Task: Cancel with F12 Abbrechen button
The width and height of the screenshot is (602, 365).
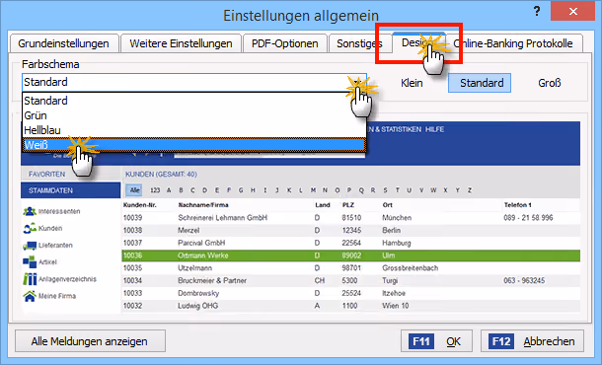Action: (532, 340)
